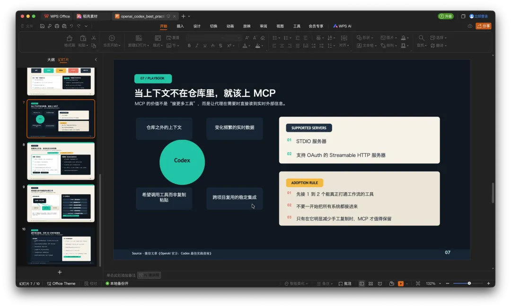Switch to Outline (大纲) panel view
The image size is (511, 308).
point(51,60)
